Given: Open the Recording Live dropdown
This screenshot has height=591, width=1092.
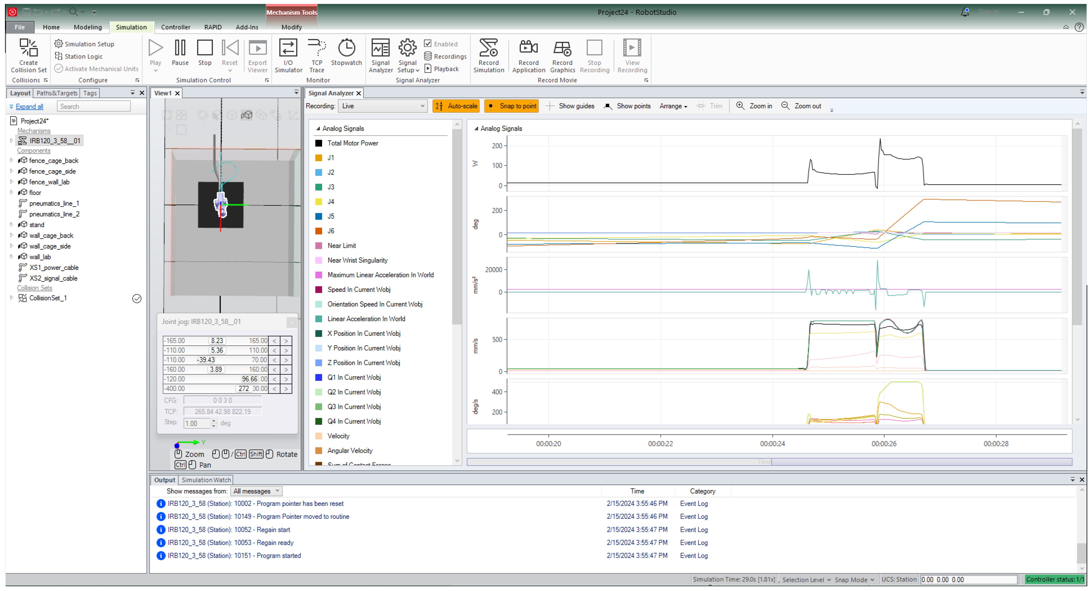Looking at the screenshot, I should (x=382, y=106).
